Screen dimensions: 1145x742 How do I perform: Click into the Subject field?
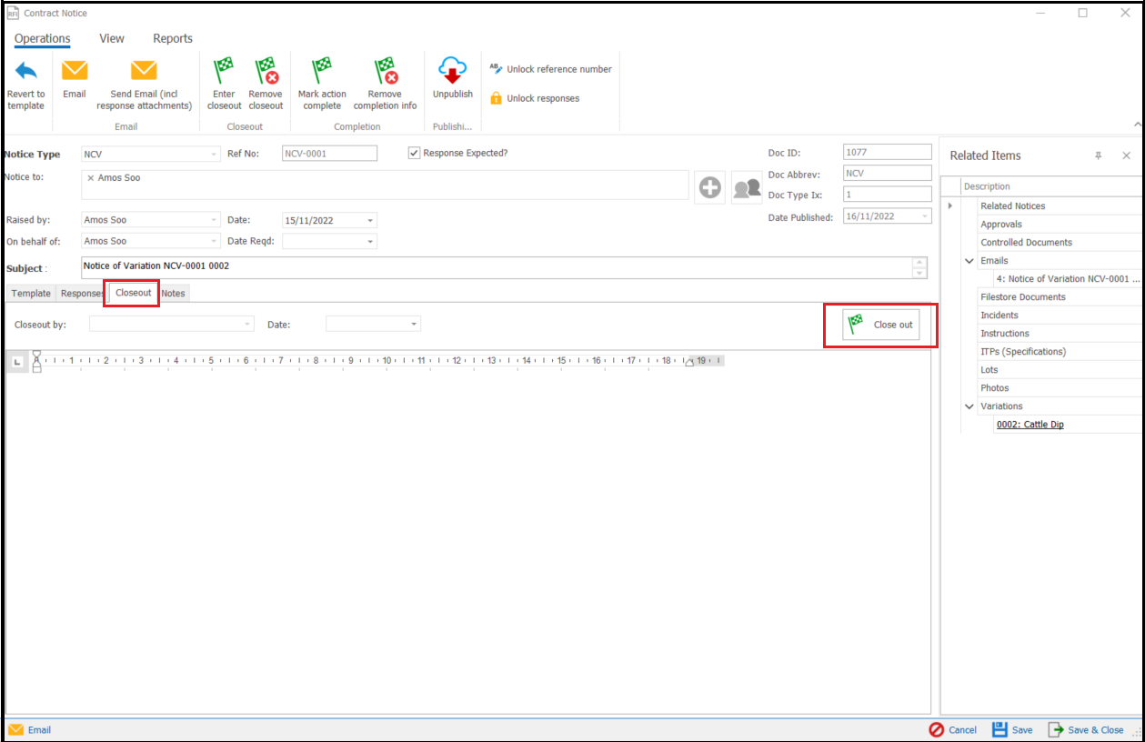497,267
